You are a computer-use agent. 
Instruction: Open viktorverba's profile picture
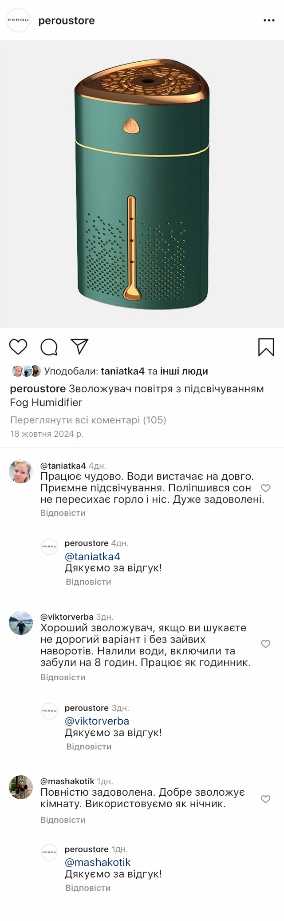[x=21, y=623]
